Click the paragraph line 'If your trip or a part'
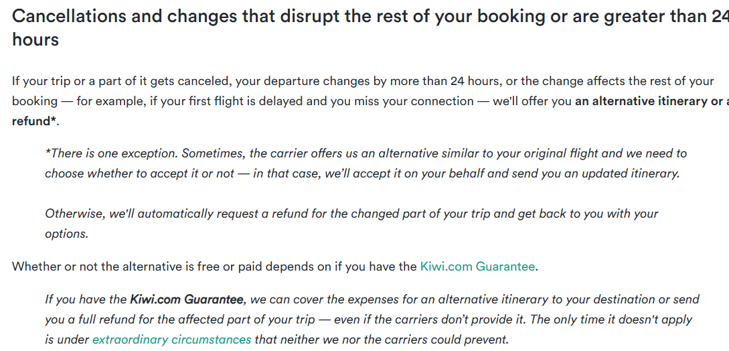This screenshot has width=729, height=351. (363, 81)
